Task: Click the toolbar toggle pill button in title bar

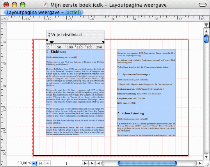Action: (x=202, y=5)
